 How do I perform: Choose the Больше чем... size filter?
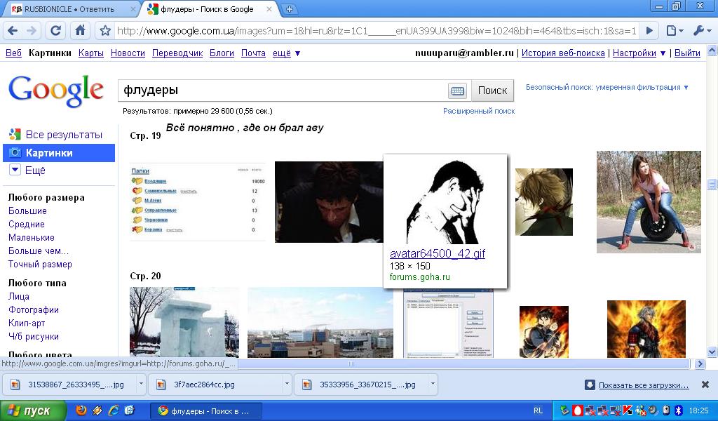[39, 250]
